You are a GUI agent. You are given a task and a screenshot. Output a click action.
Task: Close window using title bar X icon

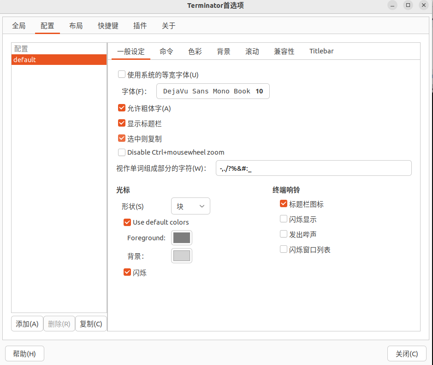pyautogui.click(x=423, y=6)
